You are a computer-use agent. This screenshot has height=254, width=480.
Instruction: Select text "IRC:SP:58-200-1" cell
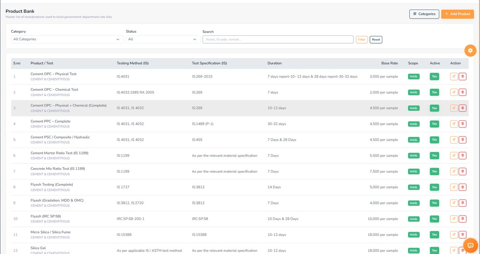click(x=131, y=219)
